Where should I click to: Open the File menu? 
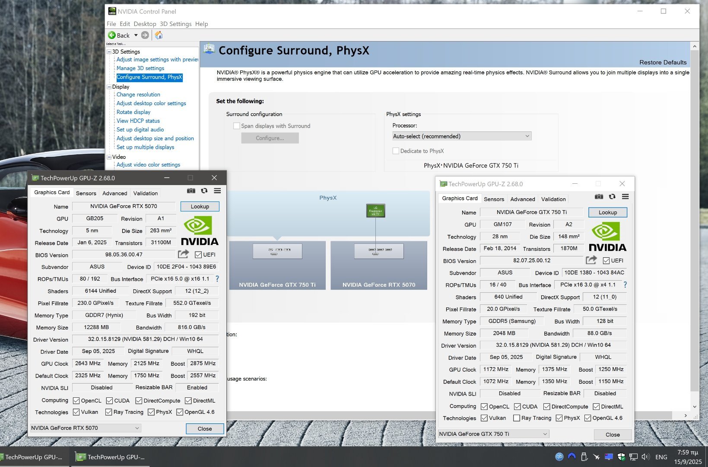111,24
